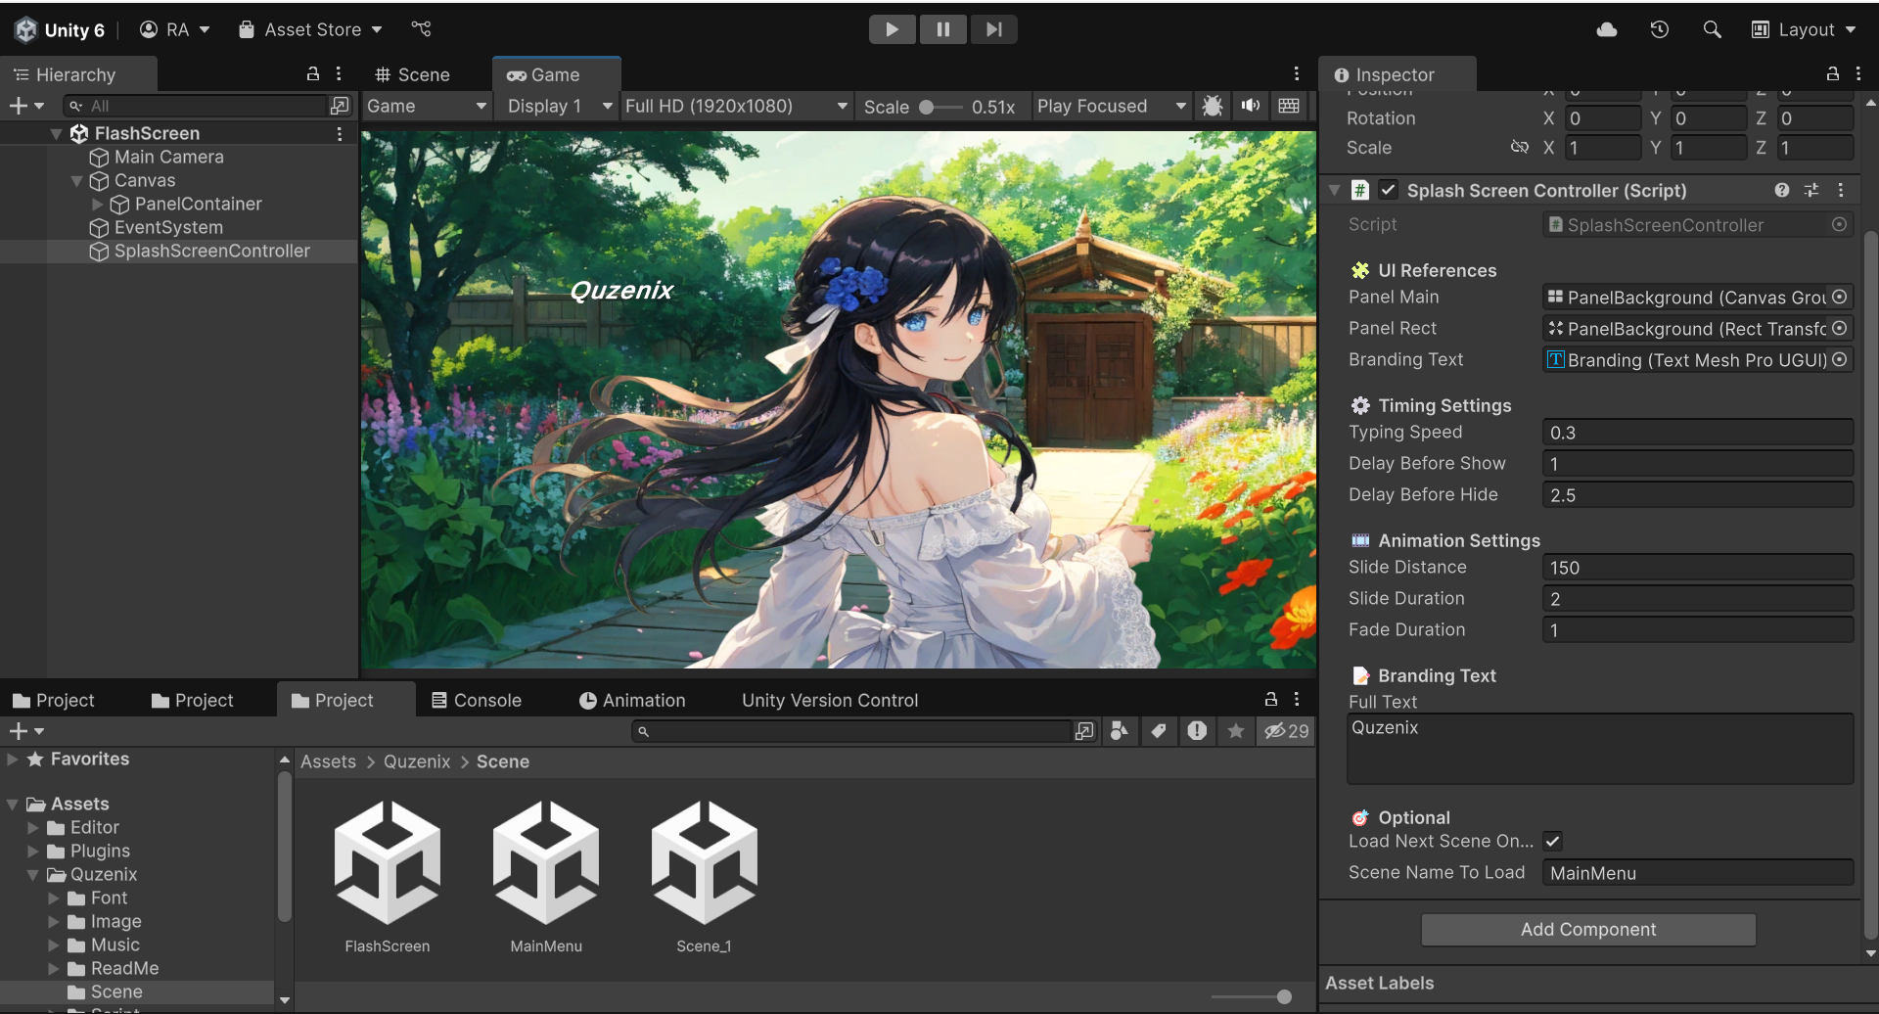Click the Hierarchy create plus button
This screenshot has width=1879, height=1014.
26,106
